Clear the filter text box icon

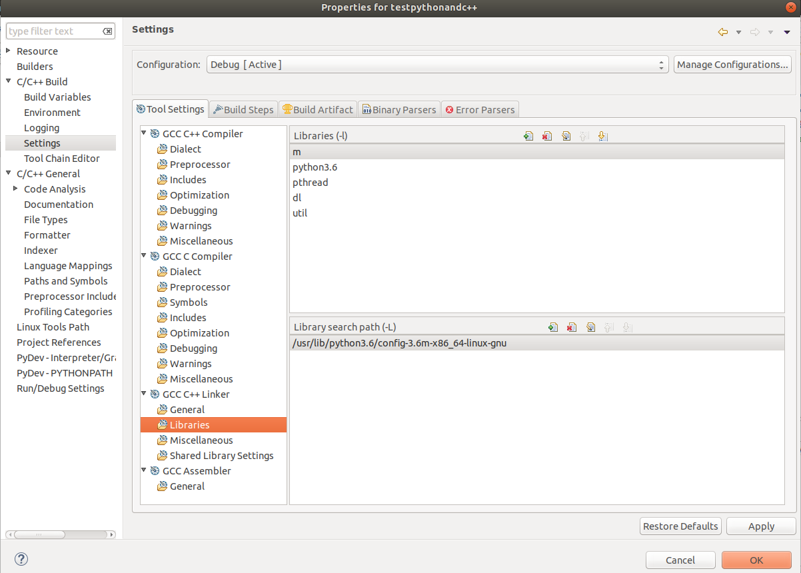107,31
